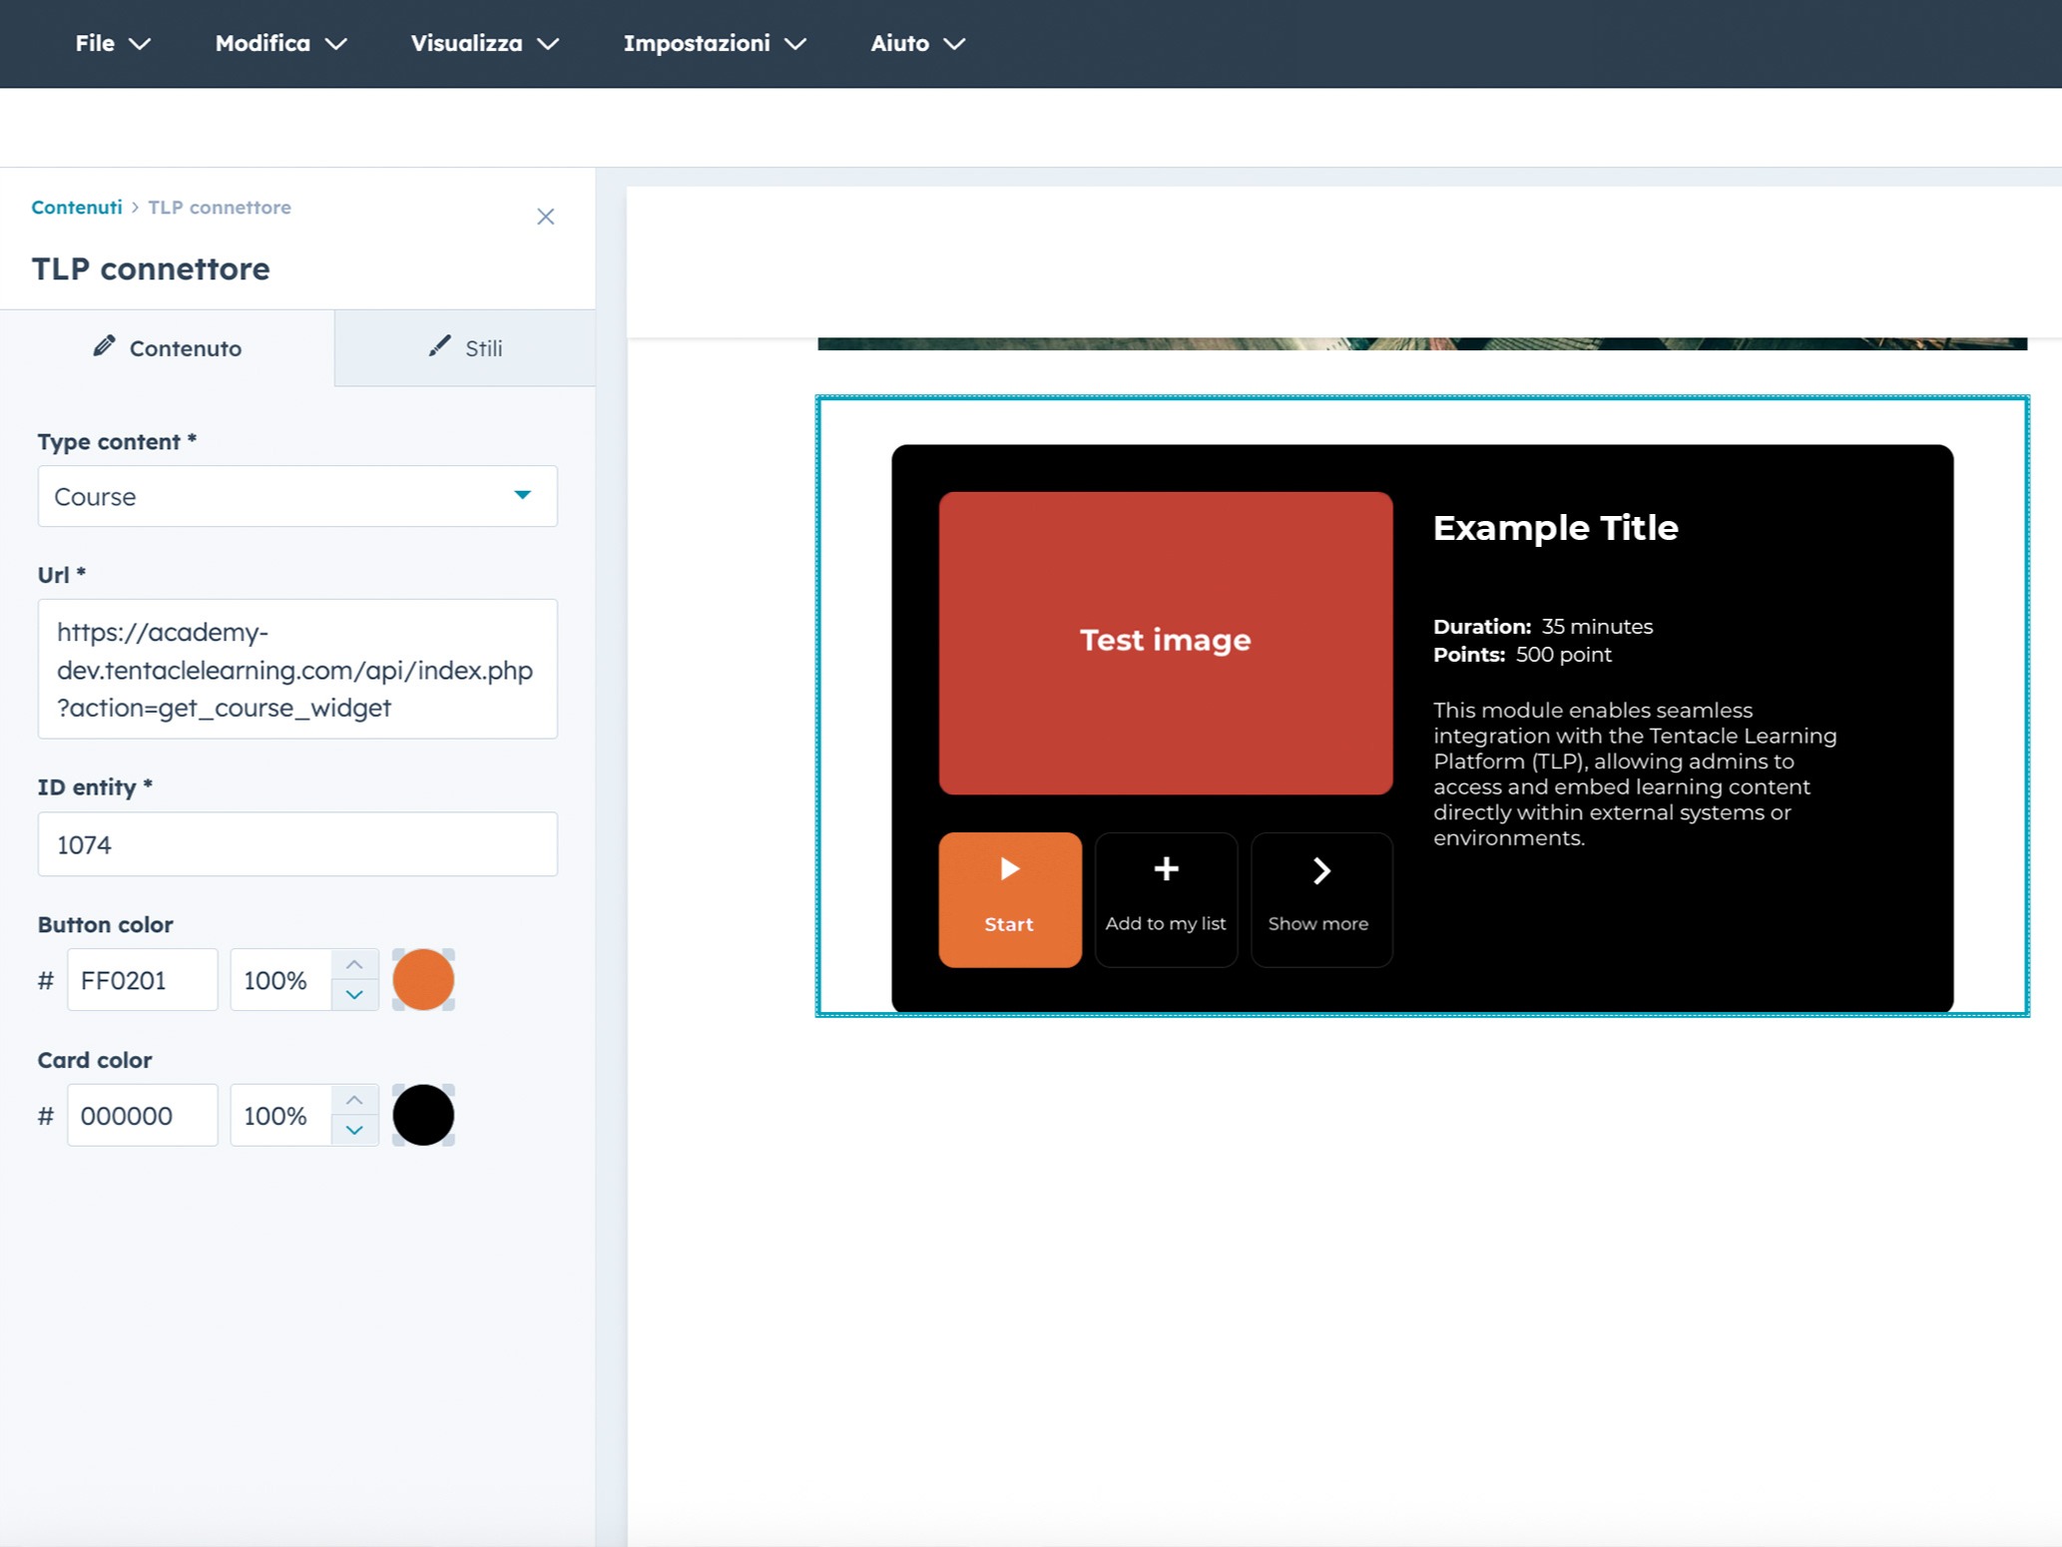This screenshot has height=1547, width=2062.
Task: Click the play icon on the Start button
Action: tap(1009, 869)
